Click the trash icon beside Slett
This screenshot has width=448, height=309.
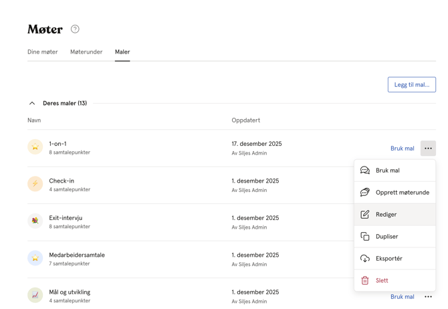(365, 280)
